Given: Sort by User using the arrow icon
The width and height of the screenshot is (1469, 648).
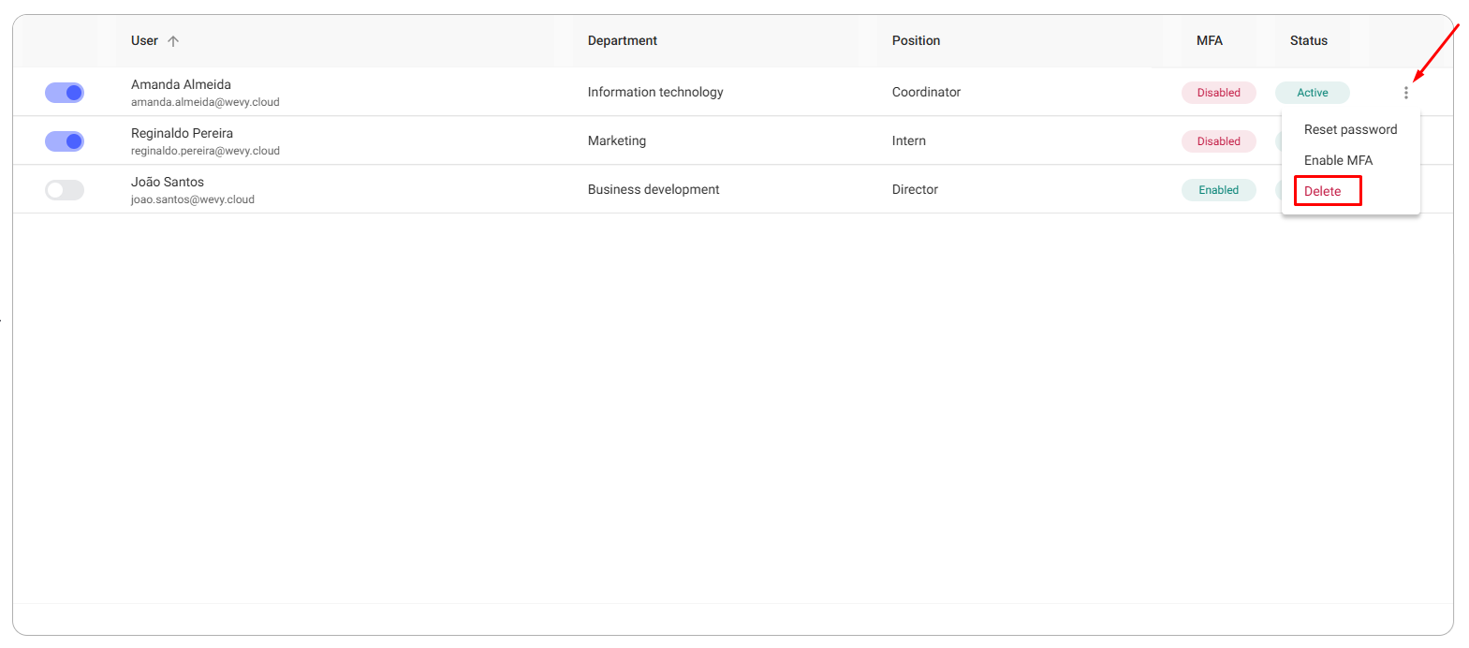Looking at the screenshot, I should pos(173,41).
